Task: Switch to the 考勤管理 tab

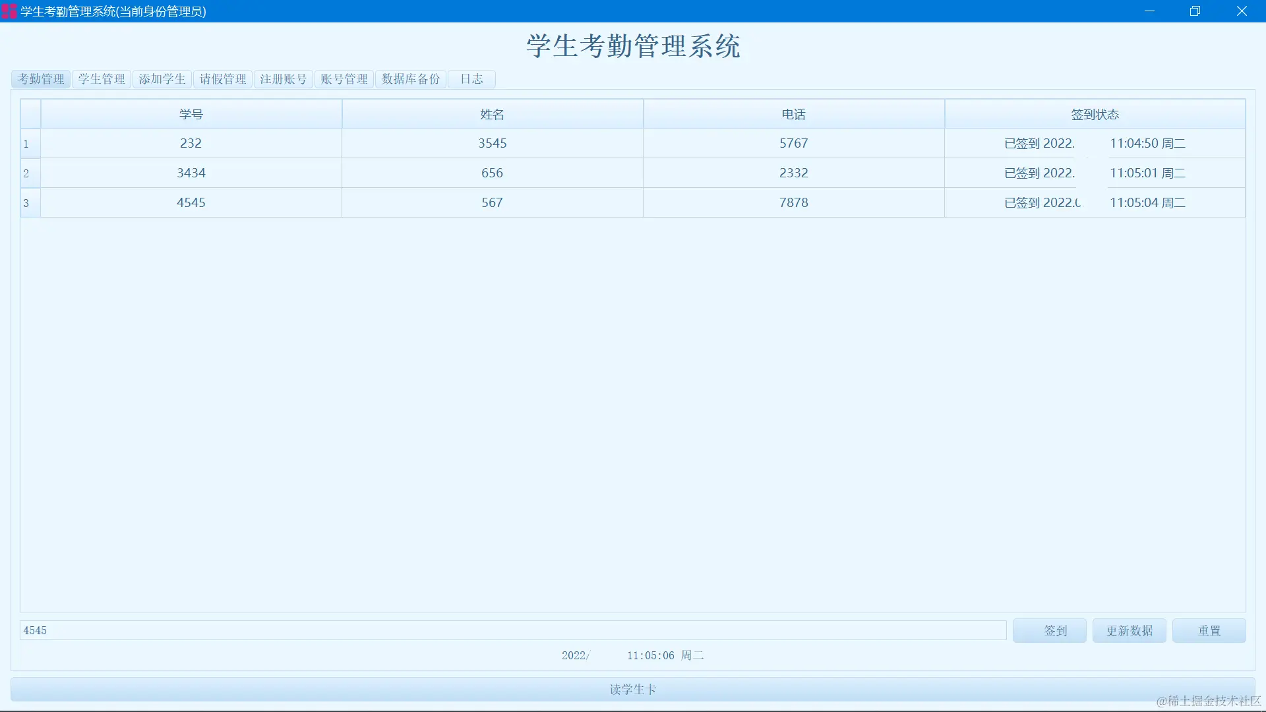Action: 41,79
